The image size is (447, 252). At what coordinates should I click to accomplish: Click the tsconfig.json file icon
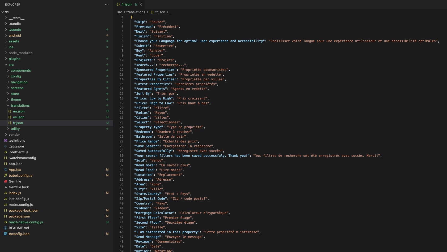pyautogui.click(x=6, y=234)
